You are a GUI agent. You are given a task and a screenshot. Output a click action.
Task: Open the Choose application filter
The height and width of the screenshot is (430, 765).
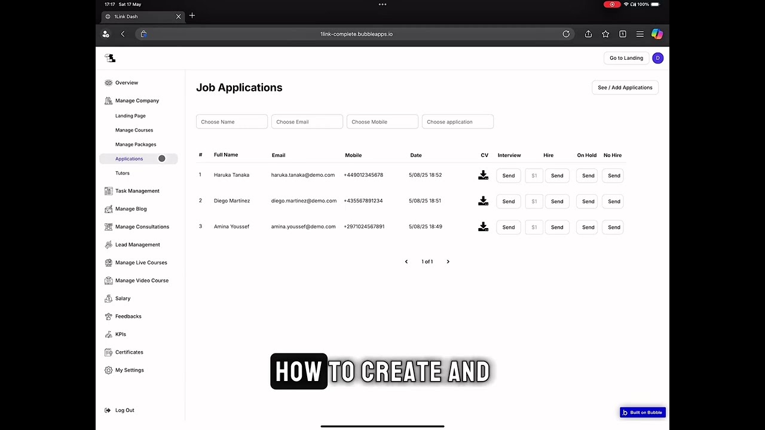tap(458, 122)
